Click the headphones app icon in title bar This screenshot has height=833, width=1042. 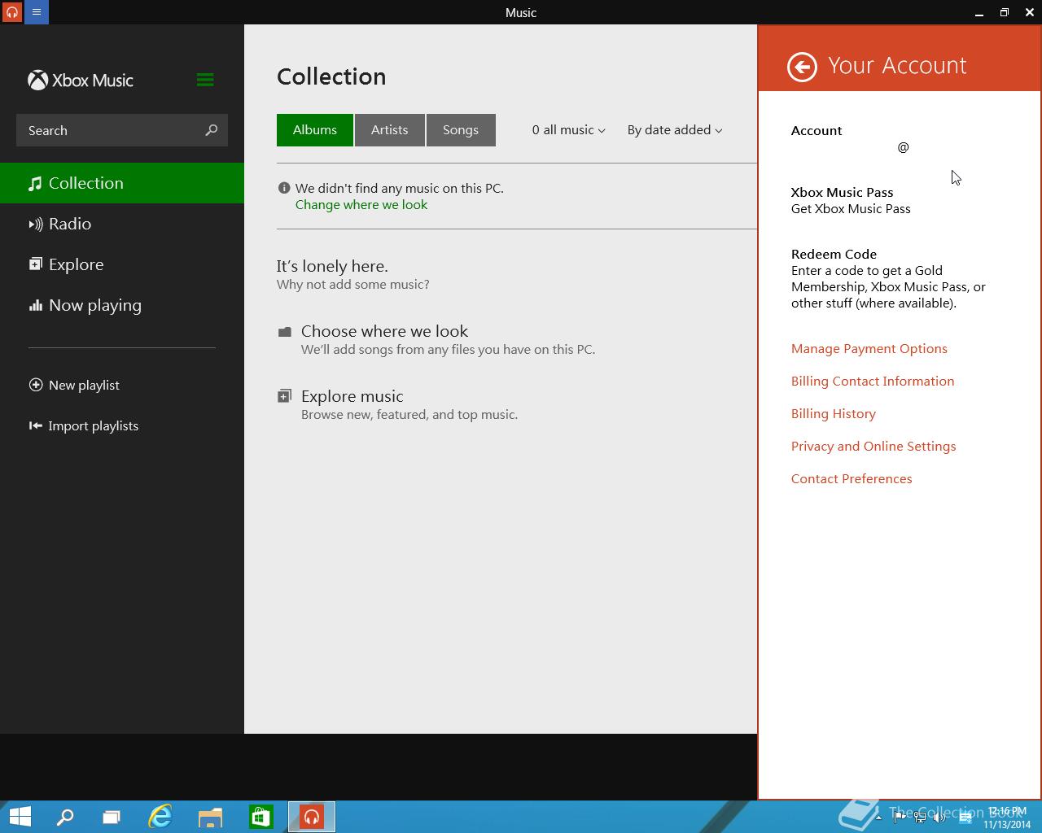pos(12,12)
